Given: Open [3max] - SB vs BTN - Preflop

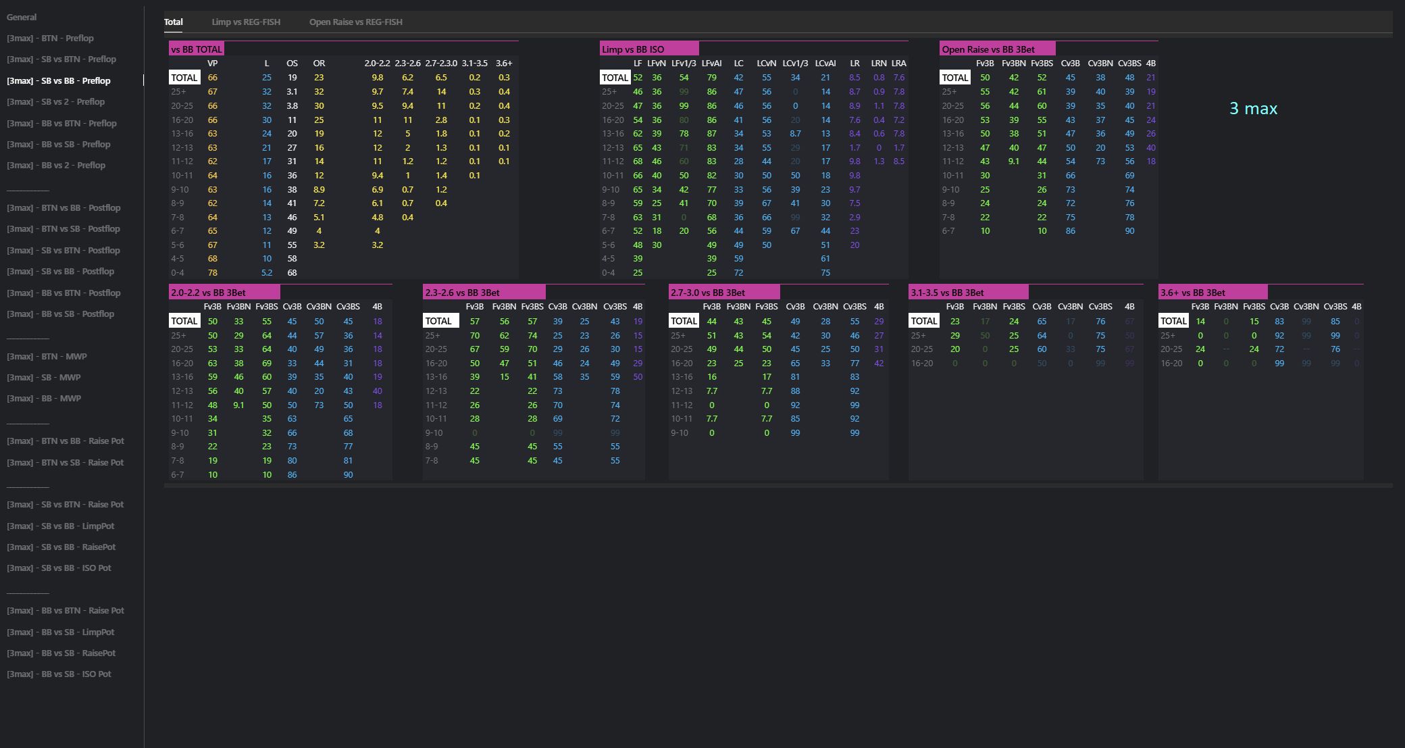Looking at the screenshot, I should pyautogui.click(x=61, y=59).
